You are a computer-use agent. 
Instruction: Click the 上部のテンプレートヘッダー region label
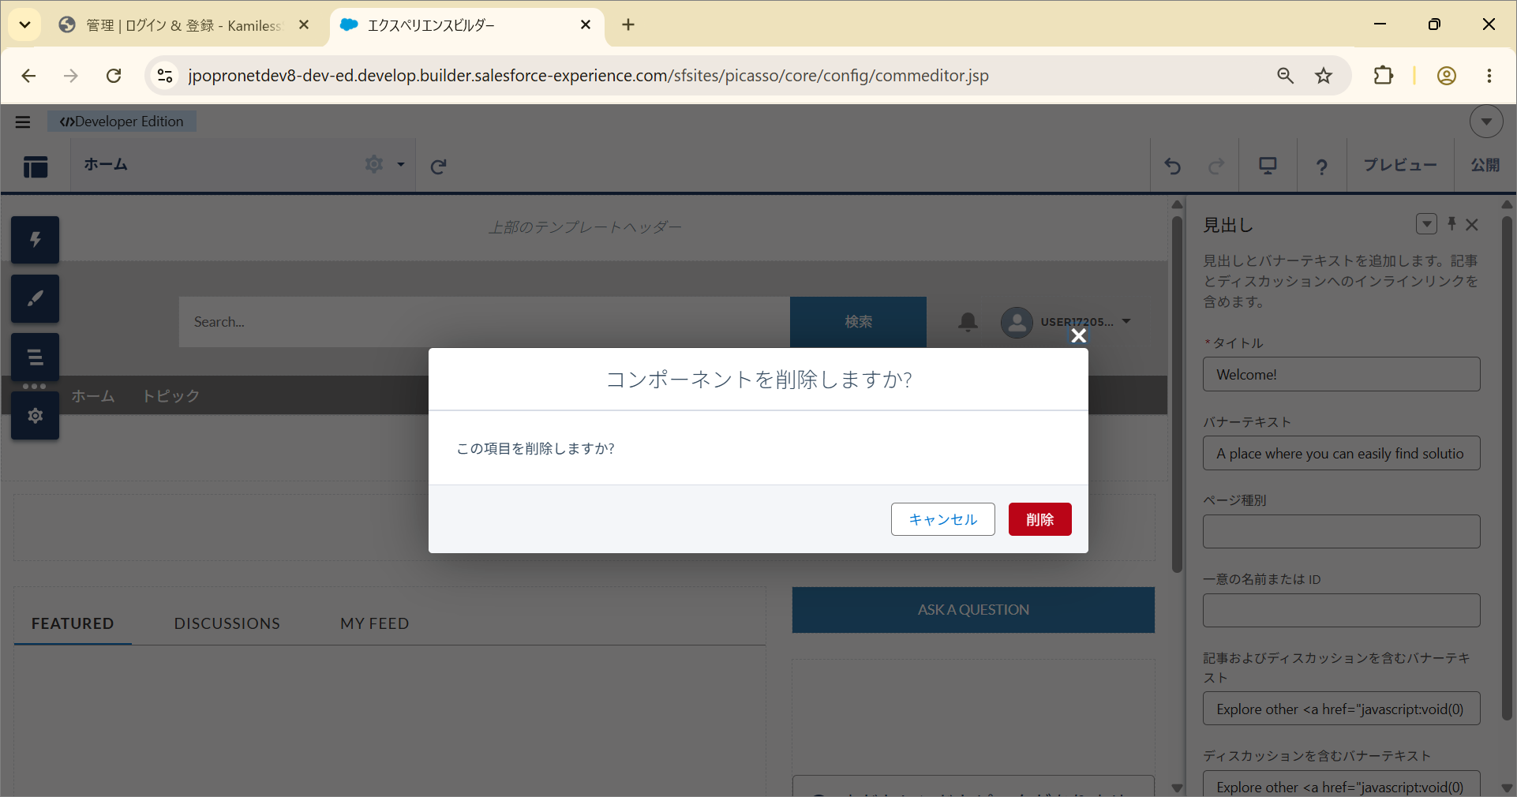point(585,227)
